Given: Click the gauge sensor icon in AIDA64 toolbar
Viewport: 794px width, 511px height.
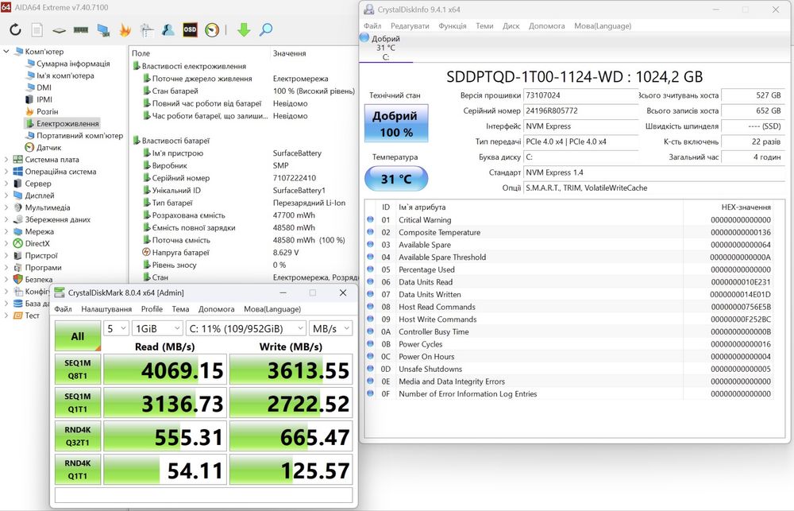Looking at the screenshot, I should point(212,30).
